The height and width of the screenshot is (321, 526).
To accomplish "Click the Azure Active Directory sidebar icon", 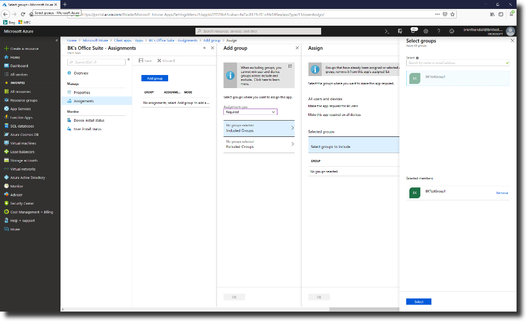I will point(6,178).
